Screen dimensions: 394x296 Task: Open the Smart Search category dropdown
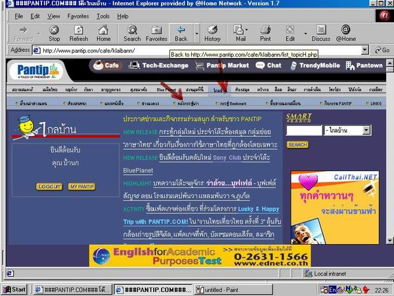[366, 130]
